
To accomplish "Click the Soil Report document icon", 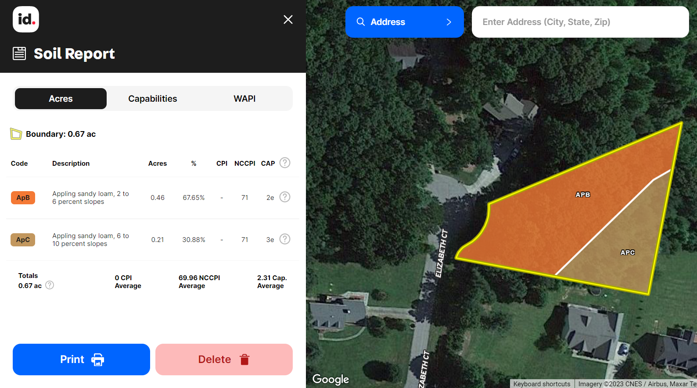I will [x=19, y=53].
